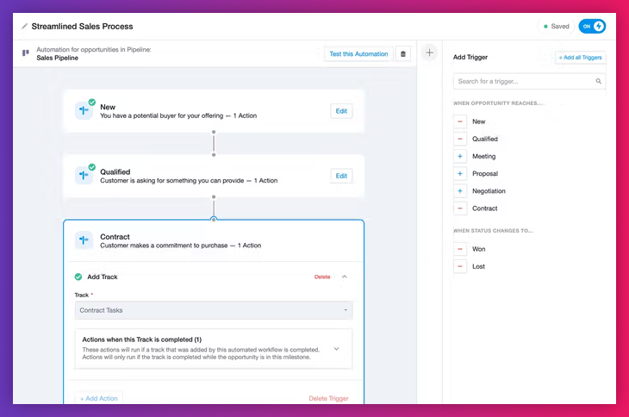Click Add Action in Contract trigger
The width and height of the screenshot is (629, 417).
tap(99, 398)
